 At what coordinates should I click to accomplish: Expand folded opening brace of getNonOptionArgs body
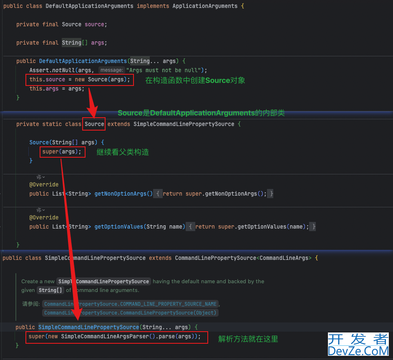pos(158,194)
